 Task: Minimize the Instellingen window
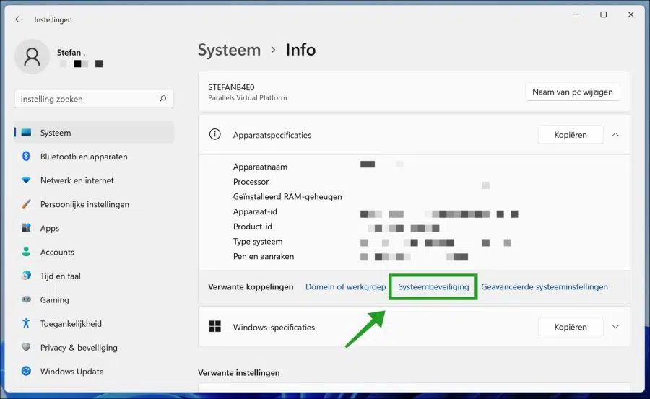[576, 14]
